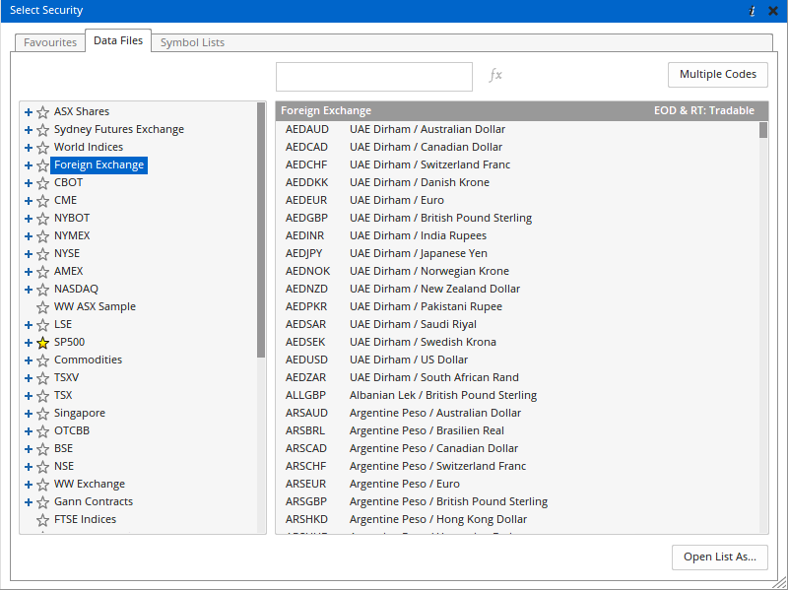Select the AEDJPY Japanese Yen pair
The width and height of the screenshot is (788, 590).
point(518,253)
